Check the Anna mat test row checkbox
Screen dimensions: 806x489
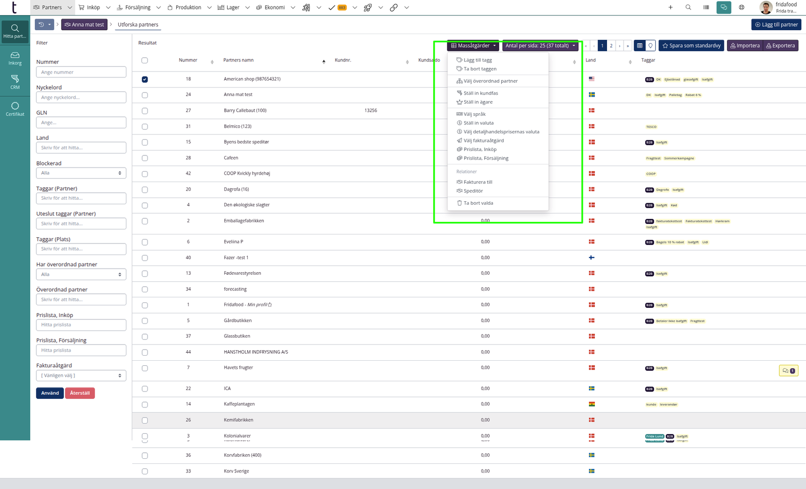[145, 95]
